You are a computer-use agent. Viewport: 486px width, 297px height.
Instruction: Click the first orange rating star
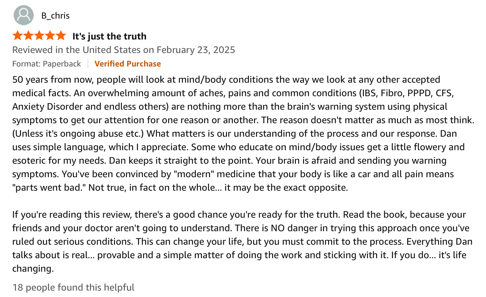tap(18, 35)
